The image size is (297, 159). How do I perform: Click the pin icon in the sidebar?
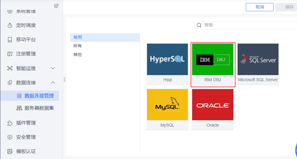coord(56,6)
